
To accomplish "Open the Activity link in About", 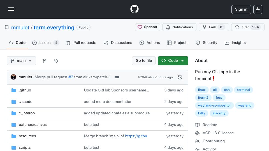I will point(205,149).
